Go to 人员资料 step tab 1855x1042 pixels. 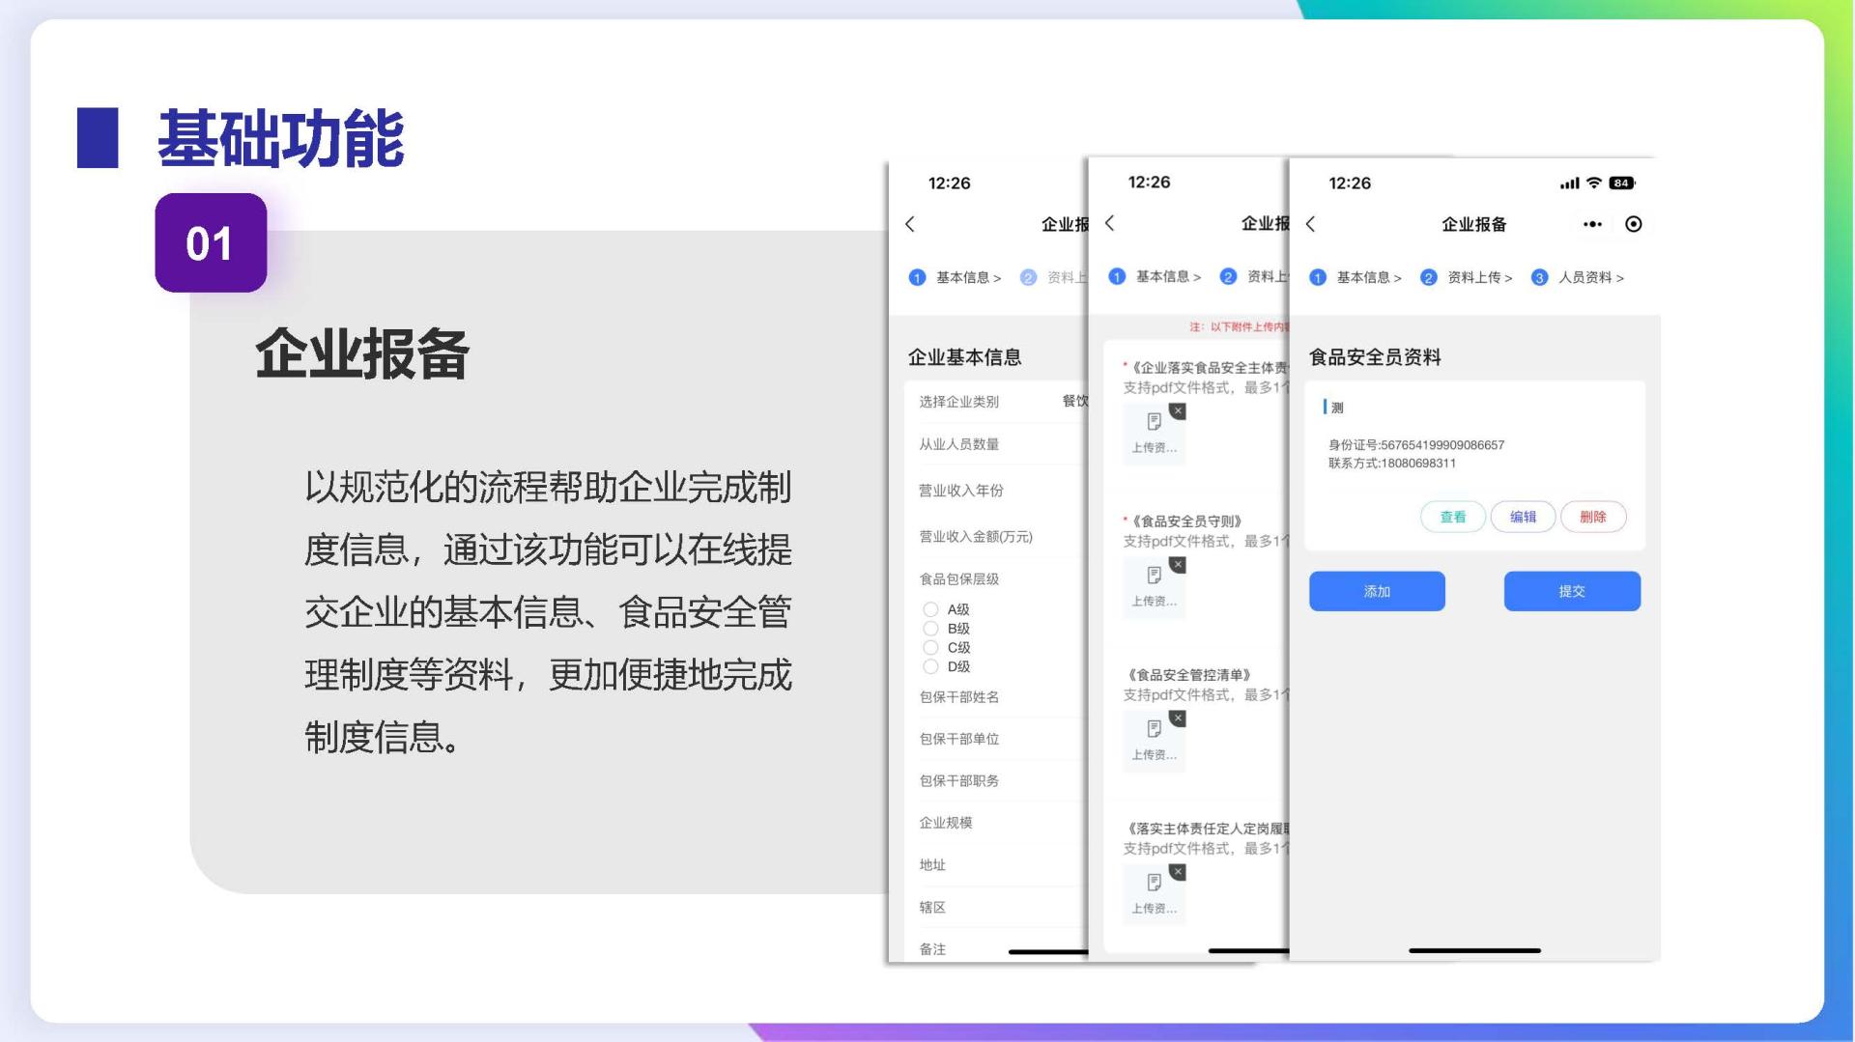pyautogui.click(x=1581, y=278)
